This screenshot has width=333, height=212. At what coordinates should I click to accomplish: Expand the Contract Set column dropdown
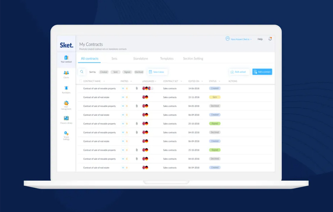[x=181, y=81]
